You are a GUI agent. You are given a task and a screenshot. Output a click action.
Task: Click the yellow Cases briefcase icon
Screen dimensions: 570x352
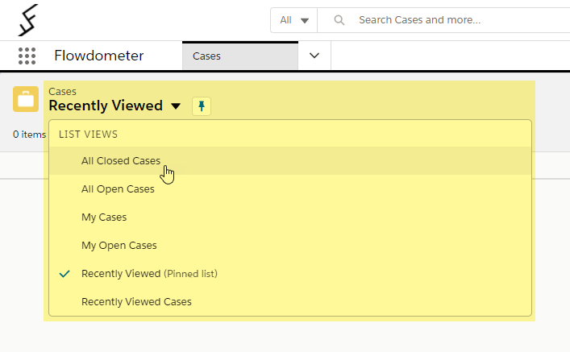pyautogui.click(x=26, y=99)
